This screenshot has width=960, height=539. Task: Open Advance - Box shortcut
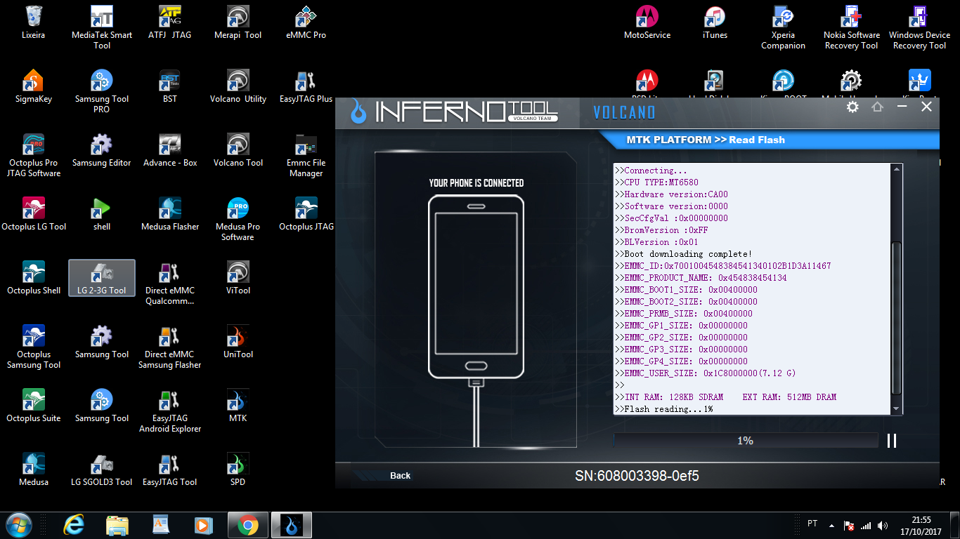pyautogui.click(x=169, y=150)
